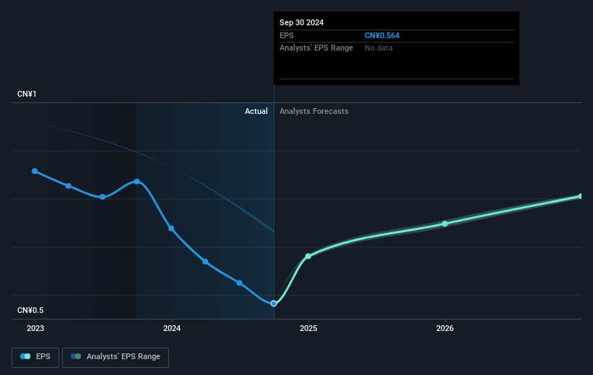
Task: Click the 2024 x-axis label
Action: [x=172, y=328]
